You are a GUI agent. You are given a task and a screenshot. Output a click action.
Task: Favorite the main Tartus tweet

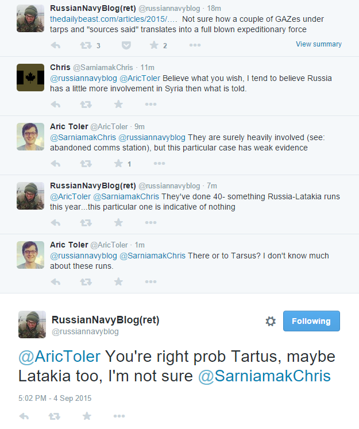87,416
